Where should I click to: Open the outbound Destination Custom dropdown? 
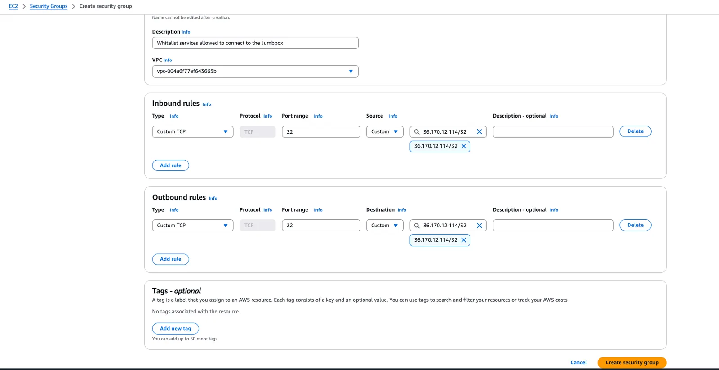[x=385, y=226]
